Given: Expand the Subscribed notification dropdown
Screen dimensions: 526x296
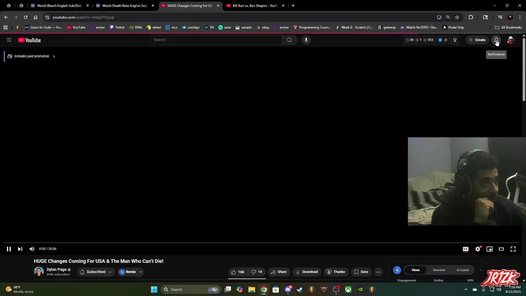Looking at the screenshot, I should click(110, 272).
